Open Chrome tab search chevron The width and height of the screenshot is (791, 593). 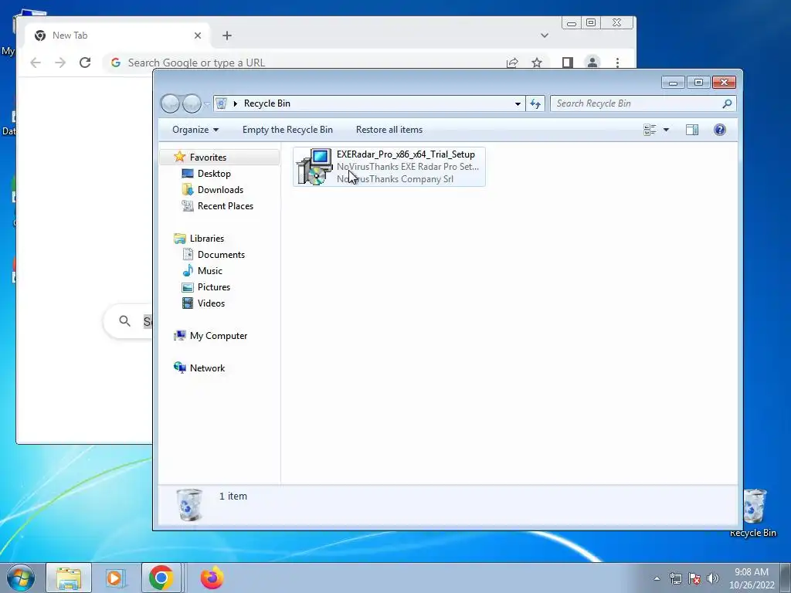pyautogui.click(x=545, y=36)
